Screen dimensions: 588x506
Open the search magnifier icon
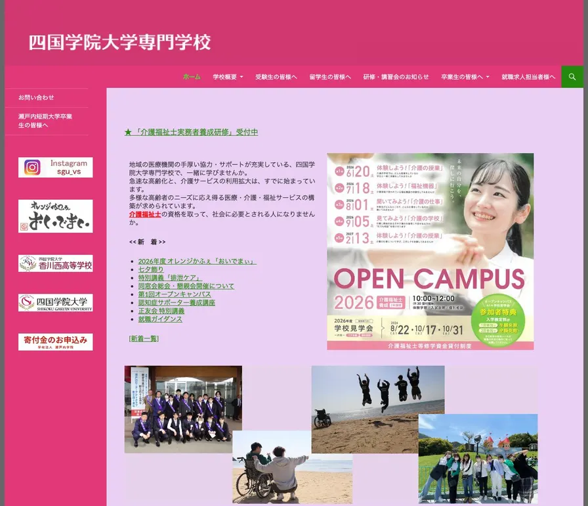point(572,77)
